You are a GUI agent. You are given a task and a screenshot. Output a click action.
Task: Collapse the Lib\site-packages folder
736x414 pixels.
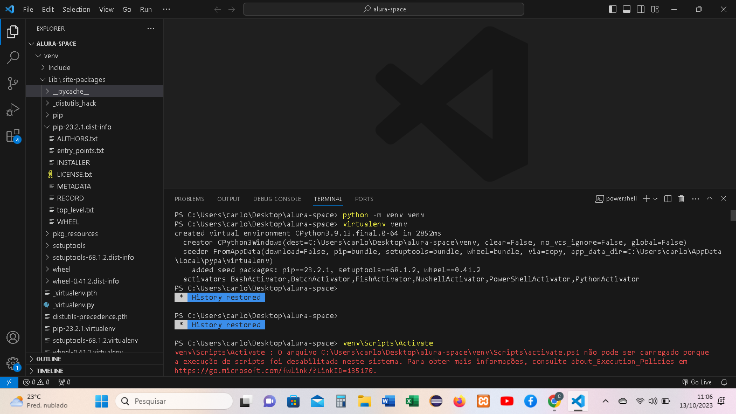pyautogui.click(x=94, y=79)
